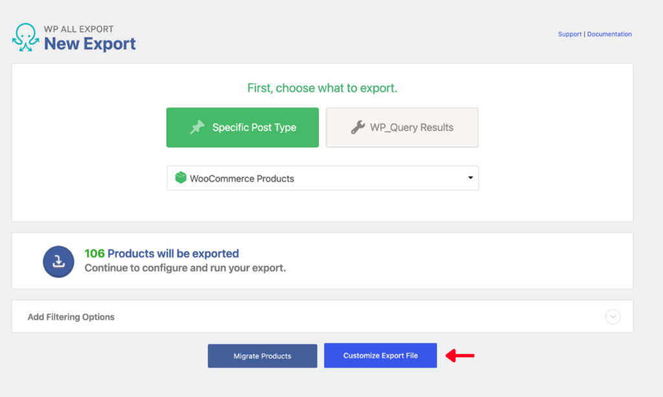The image size is (663, 397).
Task: Expand Add Filtering Options with the chevron
Action: (612, 316)
